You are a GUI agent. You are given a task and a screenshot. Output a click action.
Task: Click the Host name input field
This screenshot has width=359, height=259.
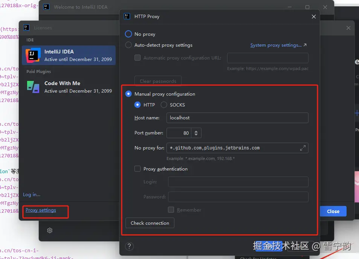pyautogui.click(x=237, y=118)
